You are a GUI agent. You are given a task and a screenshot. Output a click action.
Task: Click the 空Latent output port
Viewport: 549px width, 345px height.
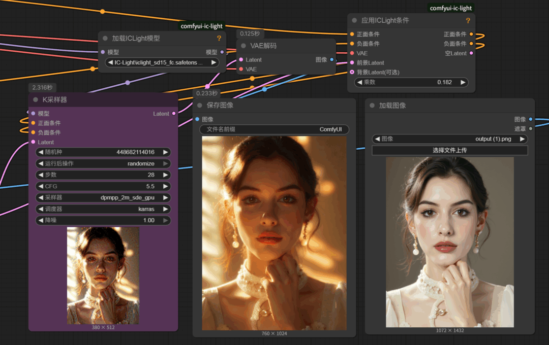[471, 53]
